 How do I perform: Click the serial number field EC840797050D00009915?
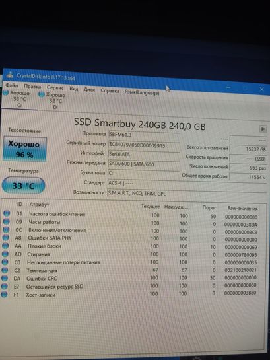point(144,145)
